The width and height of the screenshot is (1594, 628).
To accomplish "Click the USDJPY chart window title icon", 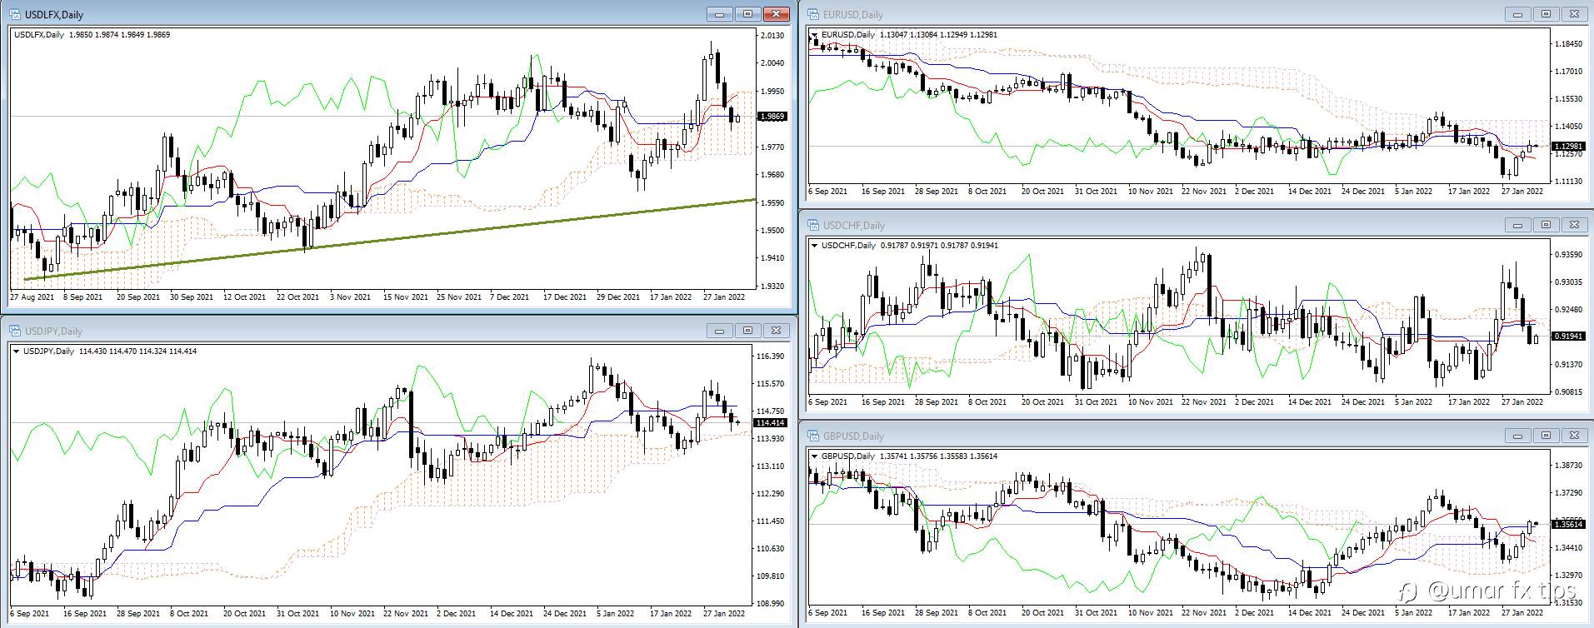I will point(15,331).
